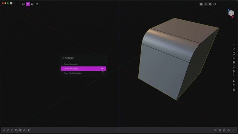Image resolution: width=238 pixels, height=134 pixels.
Task: Select the Spiral stack tool icon
Action: coord(234,62)
